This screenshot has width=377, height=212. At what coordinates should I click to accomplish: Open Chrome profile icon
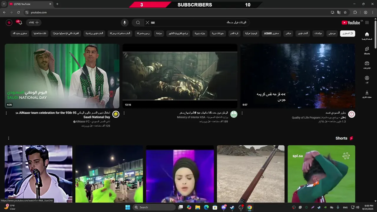pyautogui.click(x=366, y=12)
